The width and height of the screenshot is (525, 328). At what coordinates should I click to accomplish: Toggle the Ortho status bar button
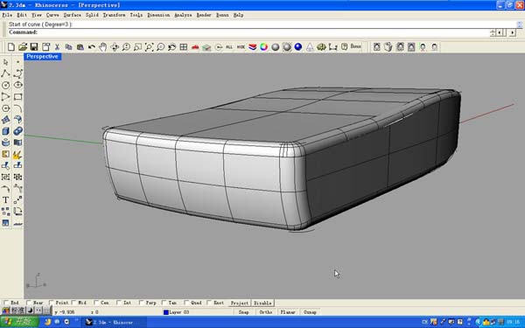click(266, 312)
